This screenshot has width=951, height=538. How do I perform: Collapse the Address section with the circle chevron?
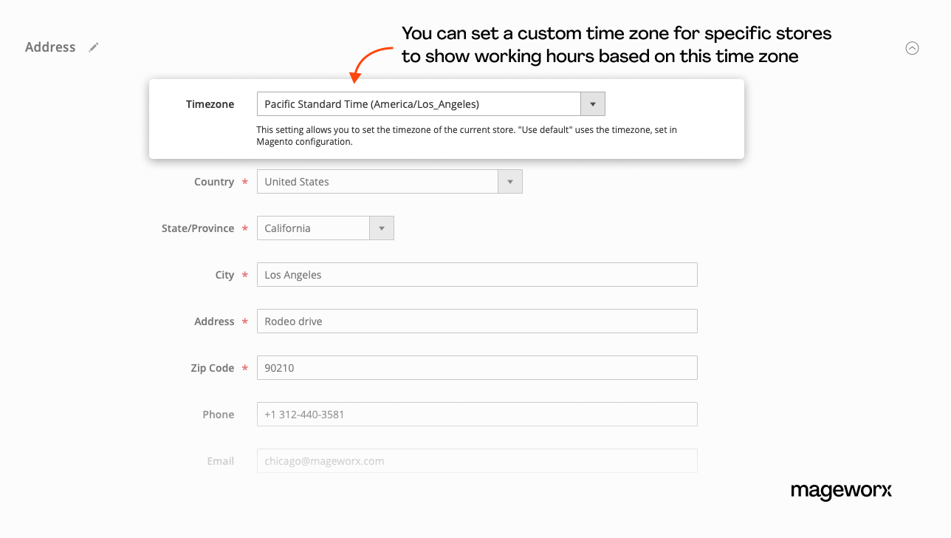coord(912,48)
